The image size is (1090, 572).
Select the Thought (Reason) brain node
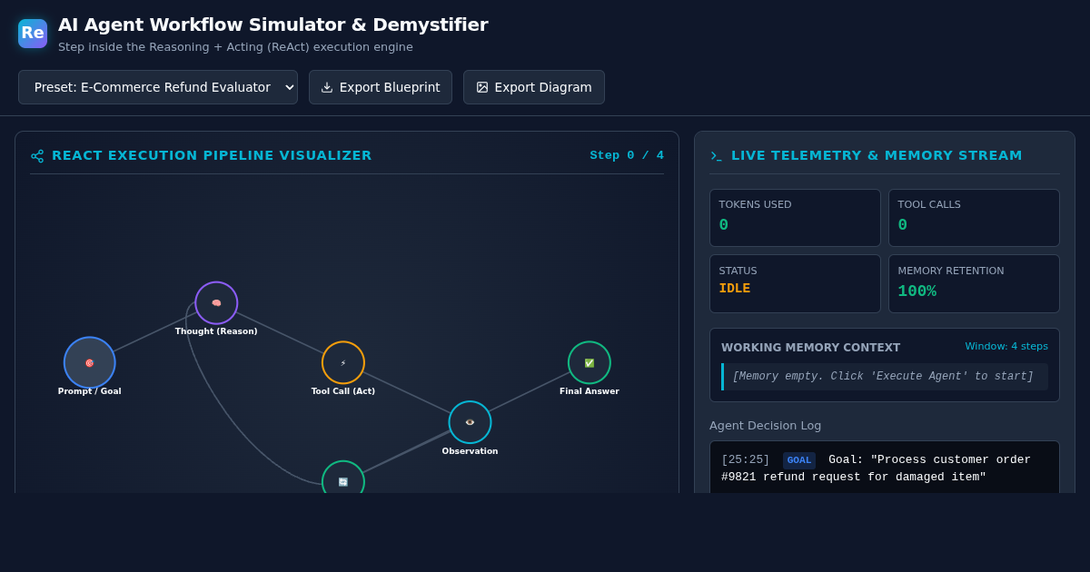216,303
